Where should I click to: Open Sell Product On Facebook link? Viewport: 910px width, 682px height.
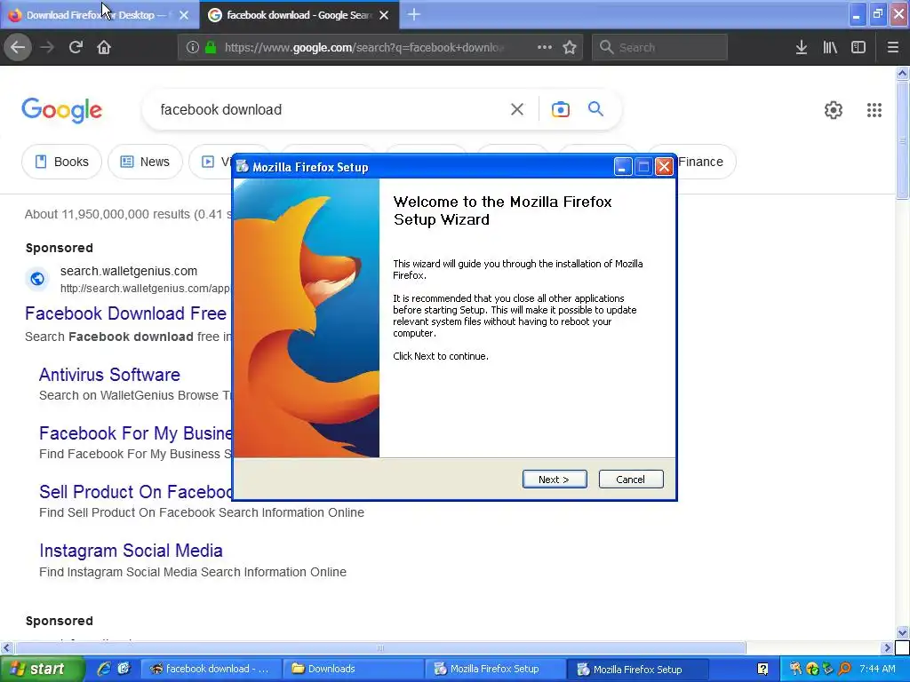(x=136, y=492)
